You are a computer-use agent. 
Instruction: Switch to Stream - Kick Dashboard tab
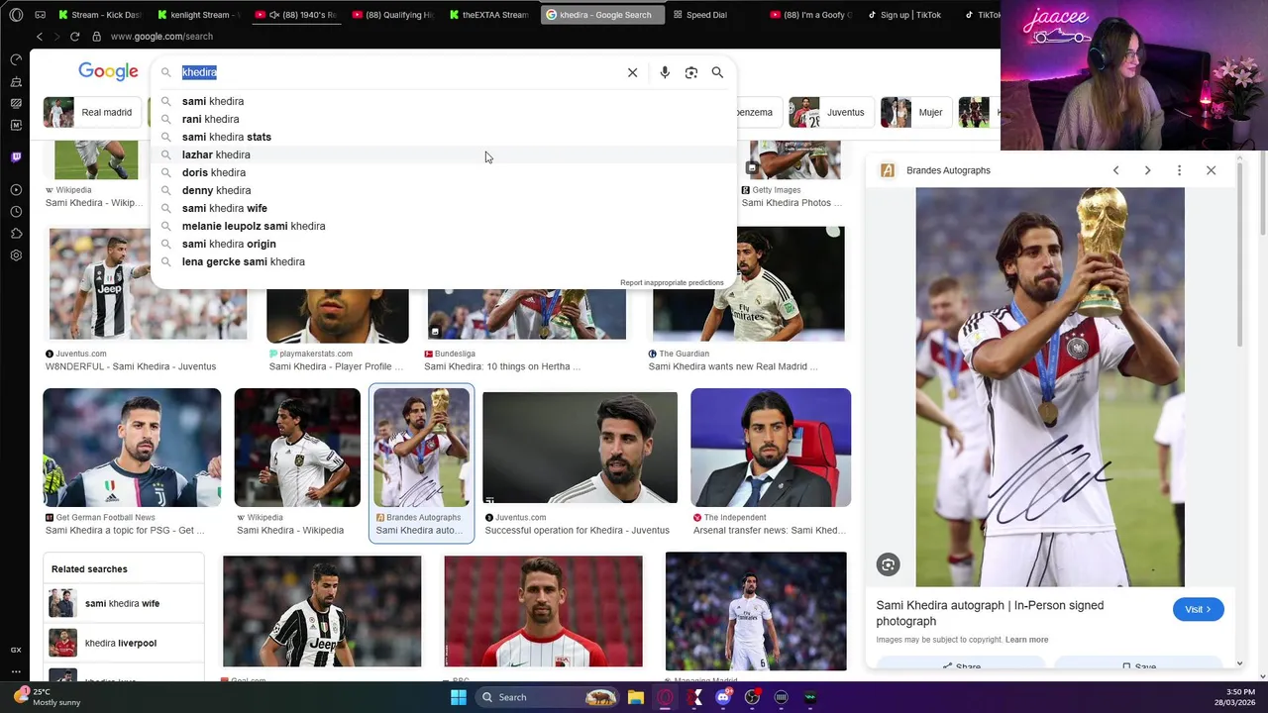point(99,15)
